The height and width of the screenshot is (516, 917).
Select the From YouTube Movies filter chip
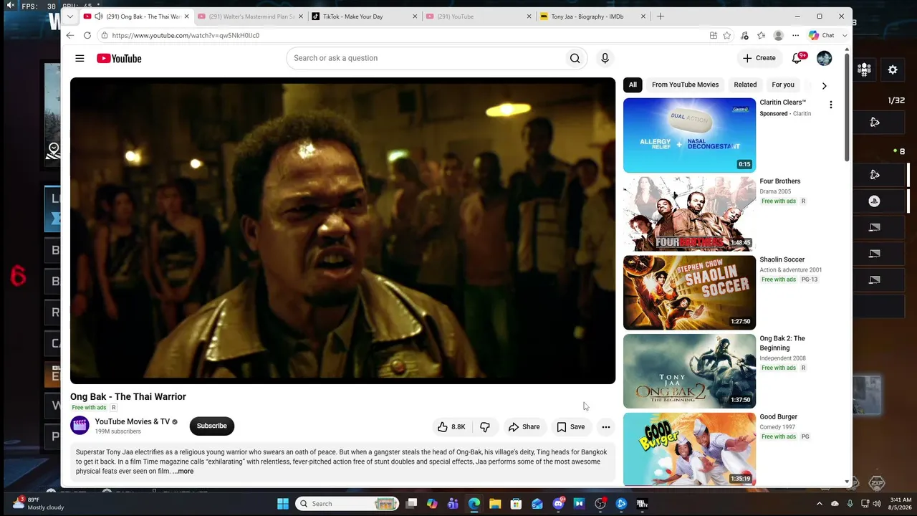point(685,85)
